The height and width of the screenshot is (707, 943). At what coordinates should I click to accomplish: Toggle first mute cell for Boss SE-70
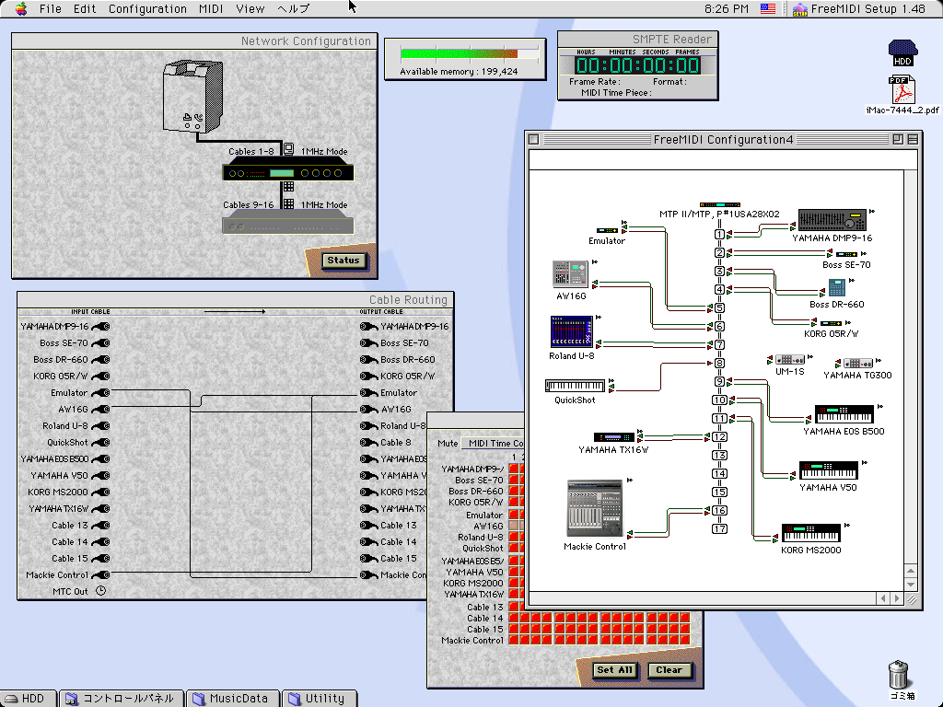[514, 480]
